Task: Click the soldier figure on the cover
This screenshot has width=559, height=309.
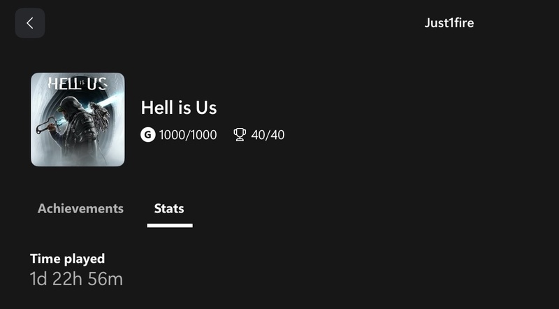Action: coord(77,126)
